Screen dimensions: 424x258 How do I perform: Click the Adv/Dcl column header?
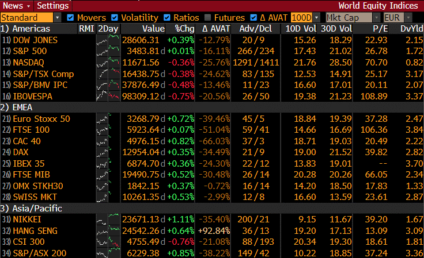click(x=256, y=29)
